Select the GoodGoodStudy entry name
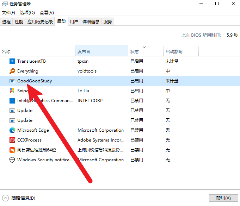This screenshot has width=240, height=206. pos(35,81)
